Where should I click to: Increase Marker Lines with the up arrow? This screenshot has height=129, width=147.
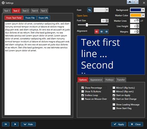(137, 20)
